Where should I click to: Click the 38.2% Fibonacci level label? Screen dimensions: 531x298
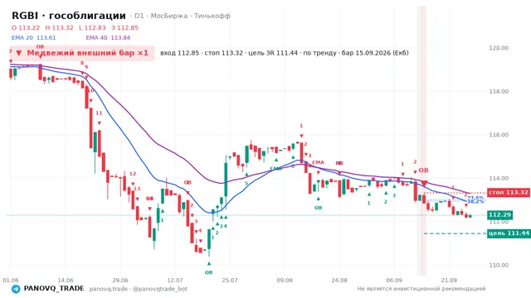[x=475, y=201]
